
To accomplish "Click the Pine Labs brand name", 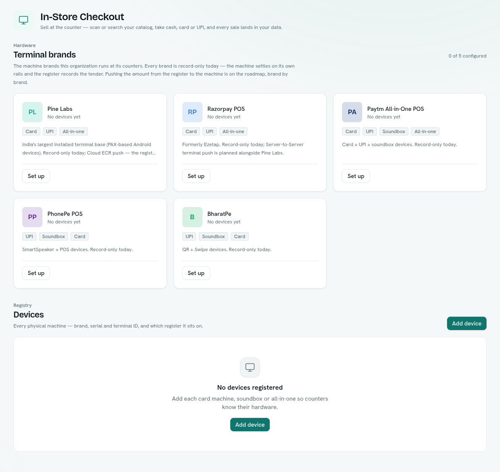I will 60,109.
